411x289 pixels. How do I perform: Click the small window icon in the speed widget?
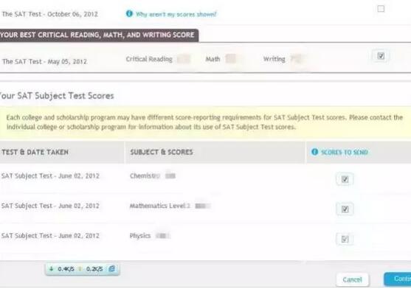[x=112, y=268]
